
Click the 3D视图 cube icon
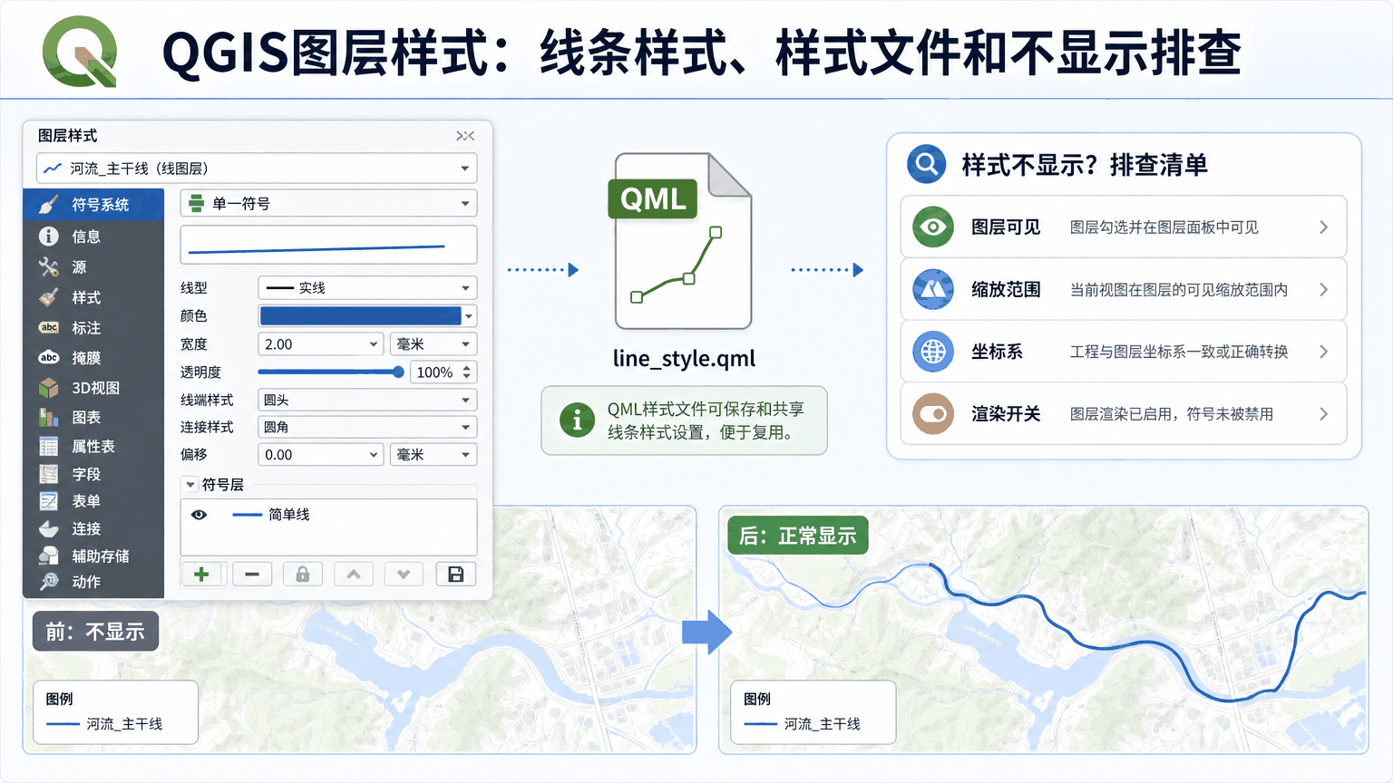tap(49, 388)
